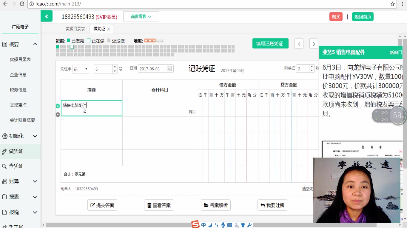Open Sogou wrench settings icon

click(250, 225)
